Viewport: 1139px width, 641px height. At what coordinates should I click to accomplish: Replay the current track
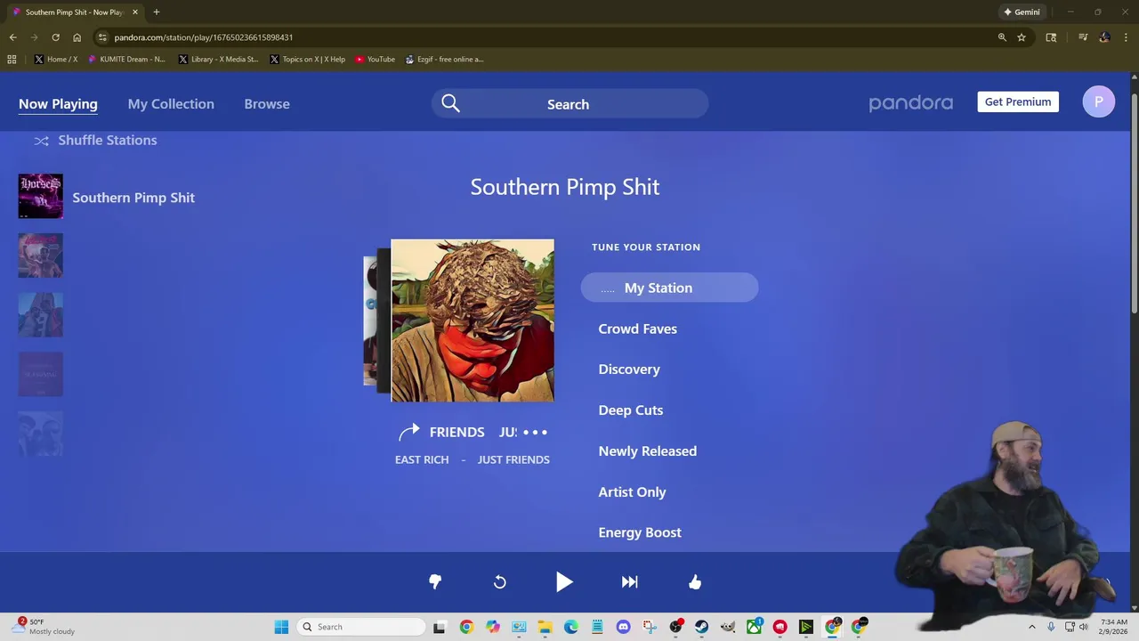point(500,581)
